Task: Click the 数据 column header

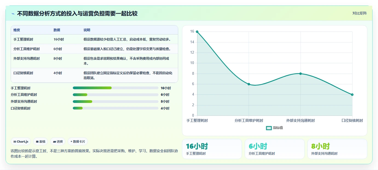Action: tap(57, 30)
